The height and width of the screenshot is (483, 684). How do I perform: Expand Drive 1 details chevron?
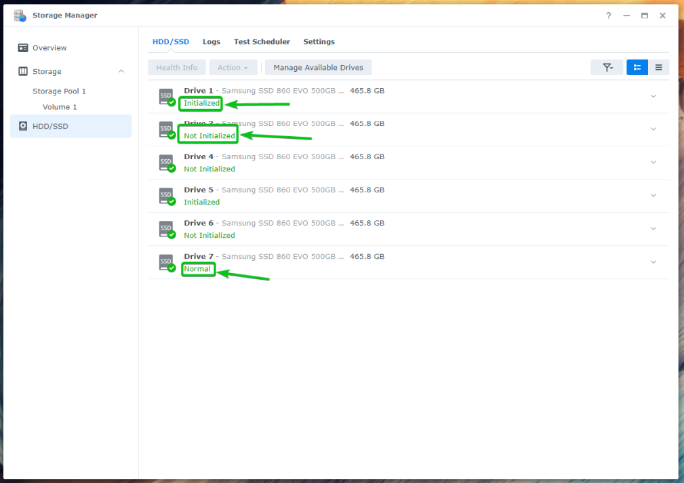(x=653, y=96)
